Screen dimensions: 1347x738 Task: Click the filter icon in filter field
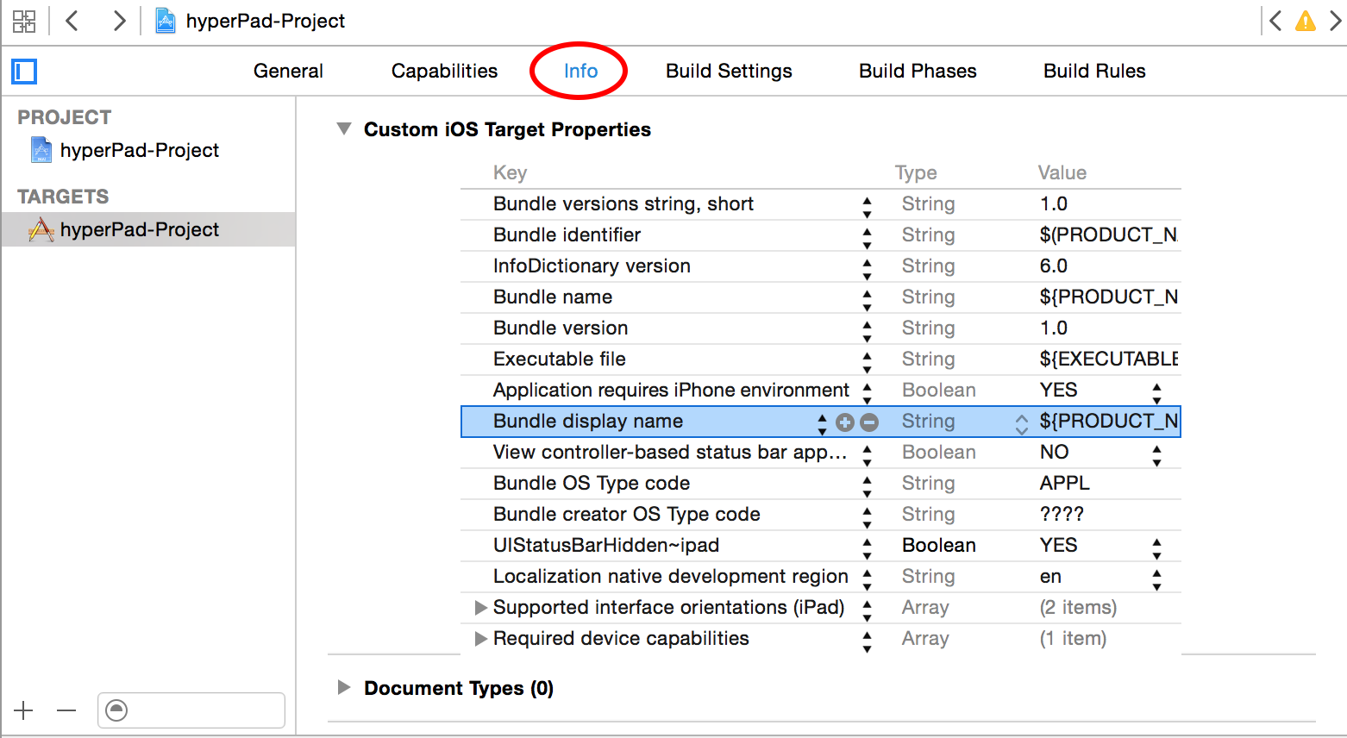coord(116,710)
